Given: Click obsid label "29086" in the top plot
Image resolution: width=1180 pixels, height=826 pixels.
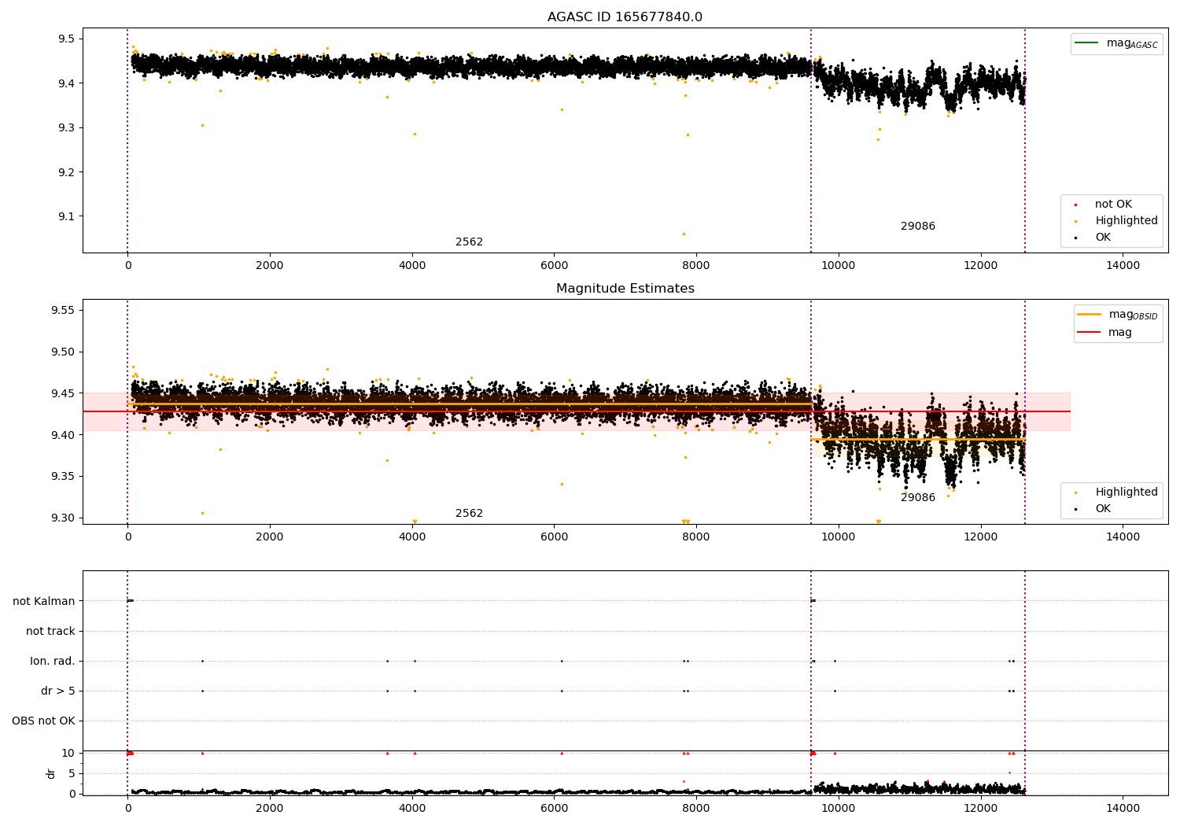Looking at the screenshot, I should pos(918,227).
